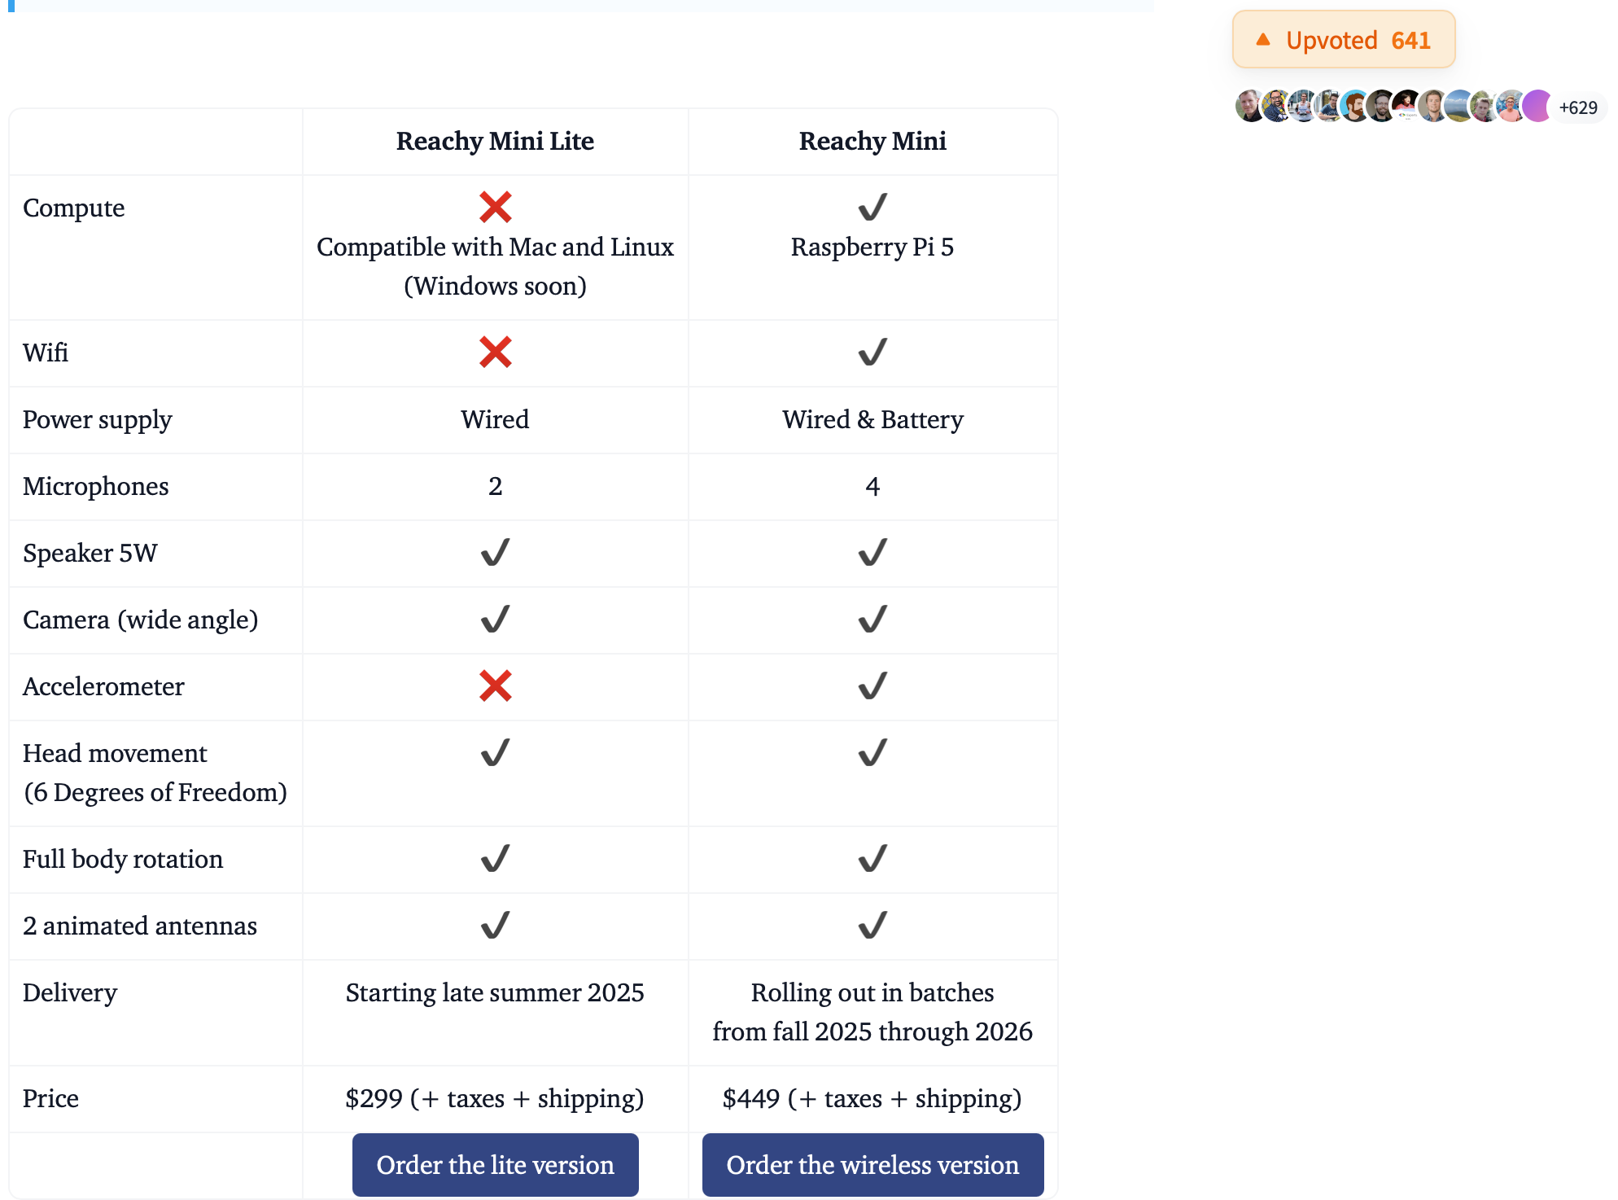The image size is (1618, 1200).
Task: Click Reachy Mini's Camera (wide angle) checkmark
Action: pyautogui.click(x=872, y=619)
